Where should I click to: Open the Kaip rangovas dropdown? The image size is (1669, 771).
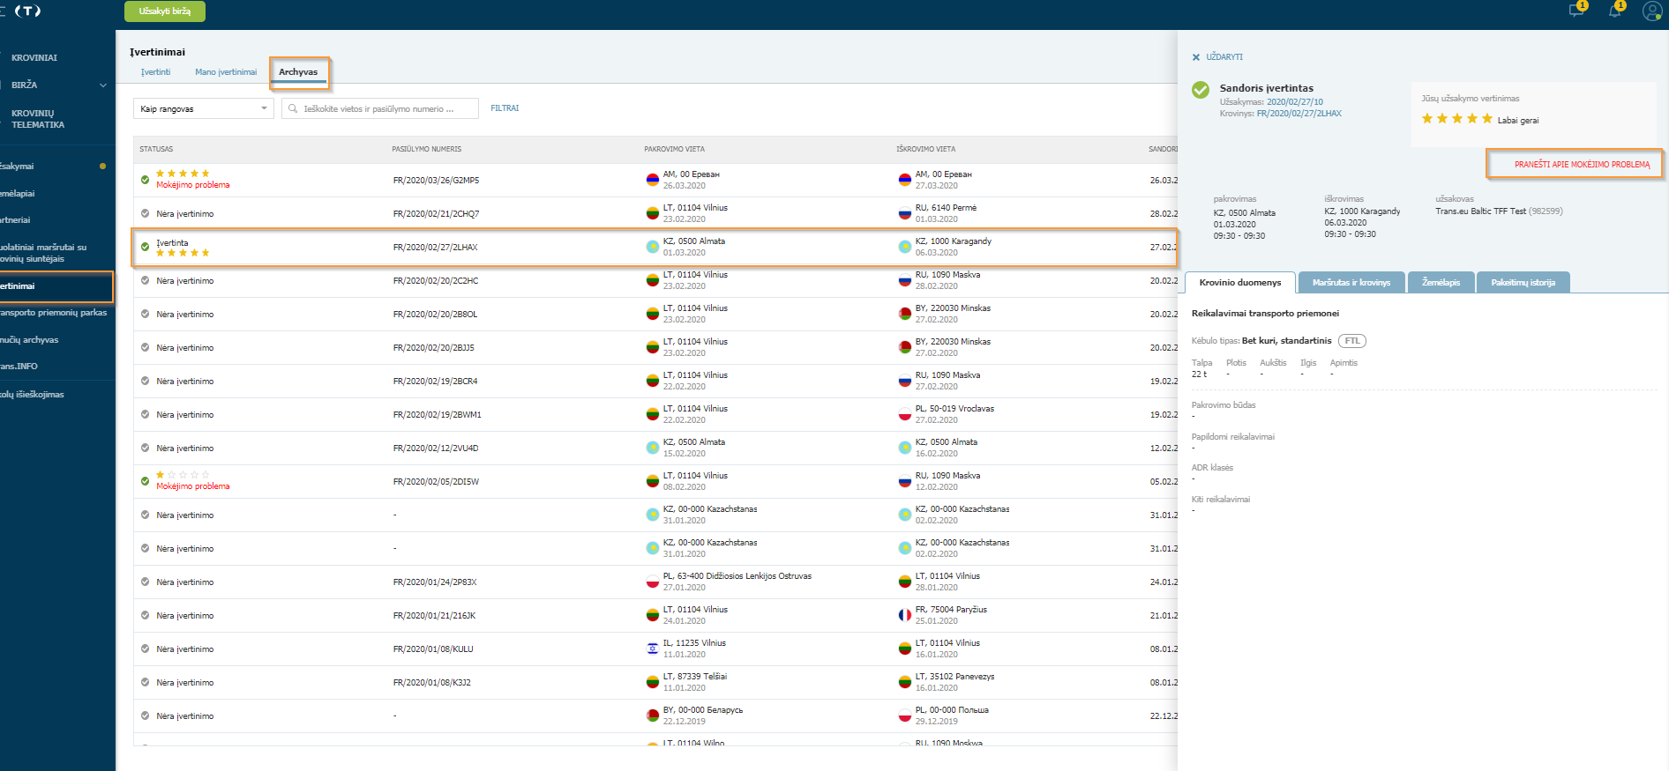coord(204,108)
